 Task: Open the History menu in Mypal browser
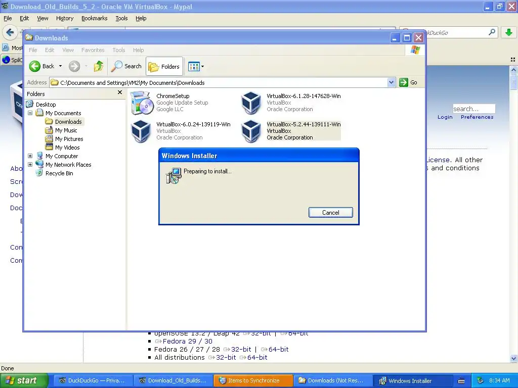65,18
